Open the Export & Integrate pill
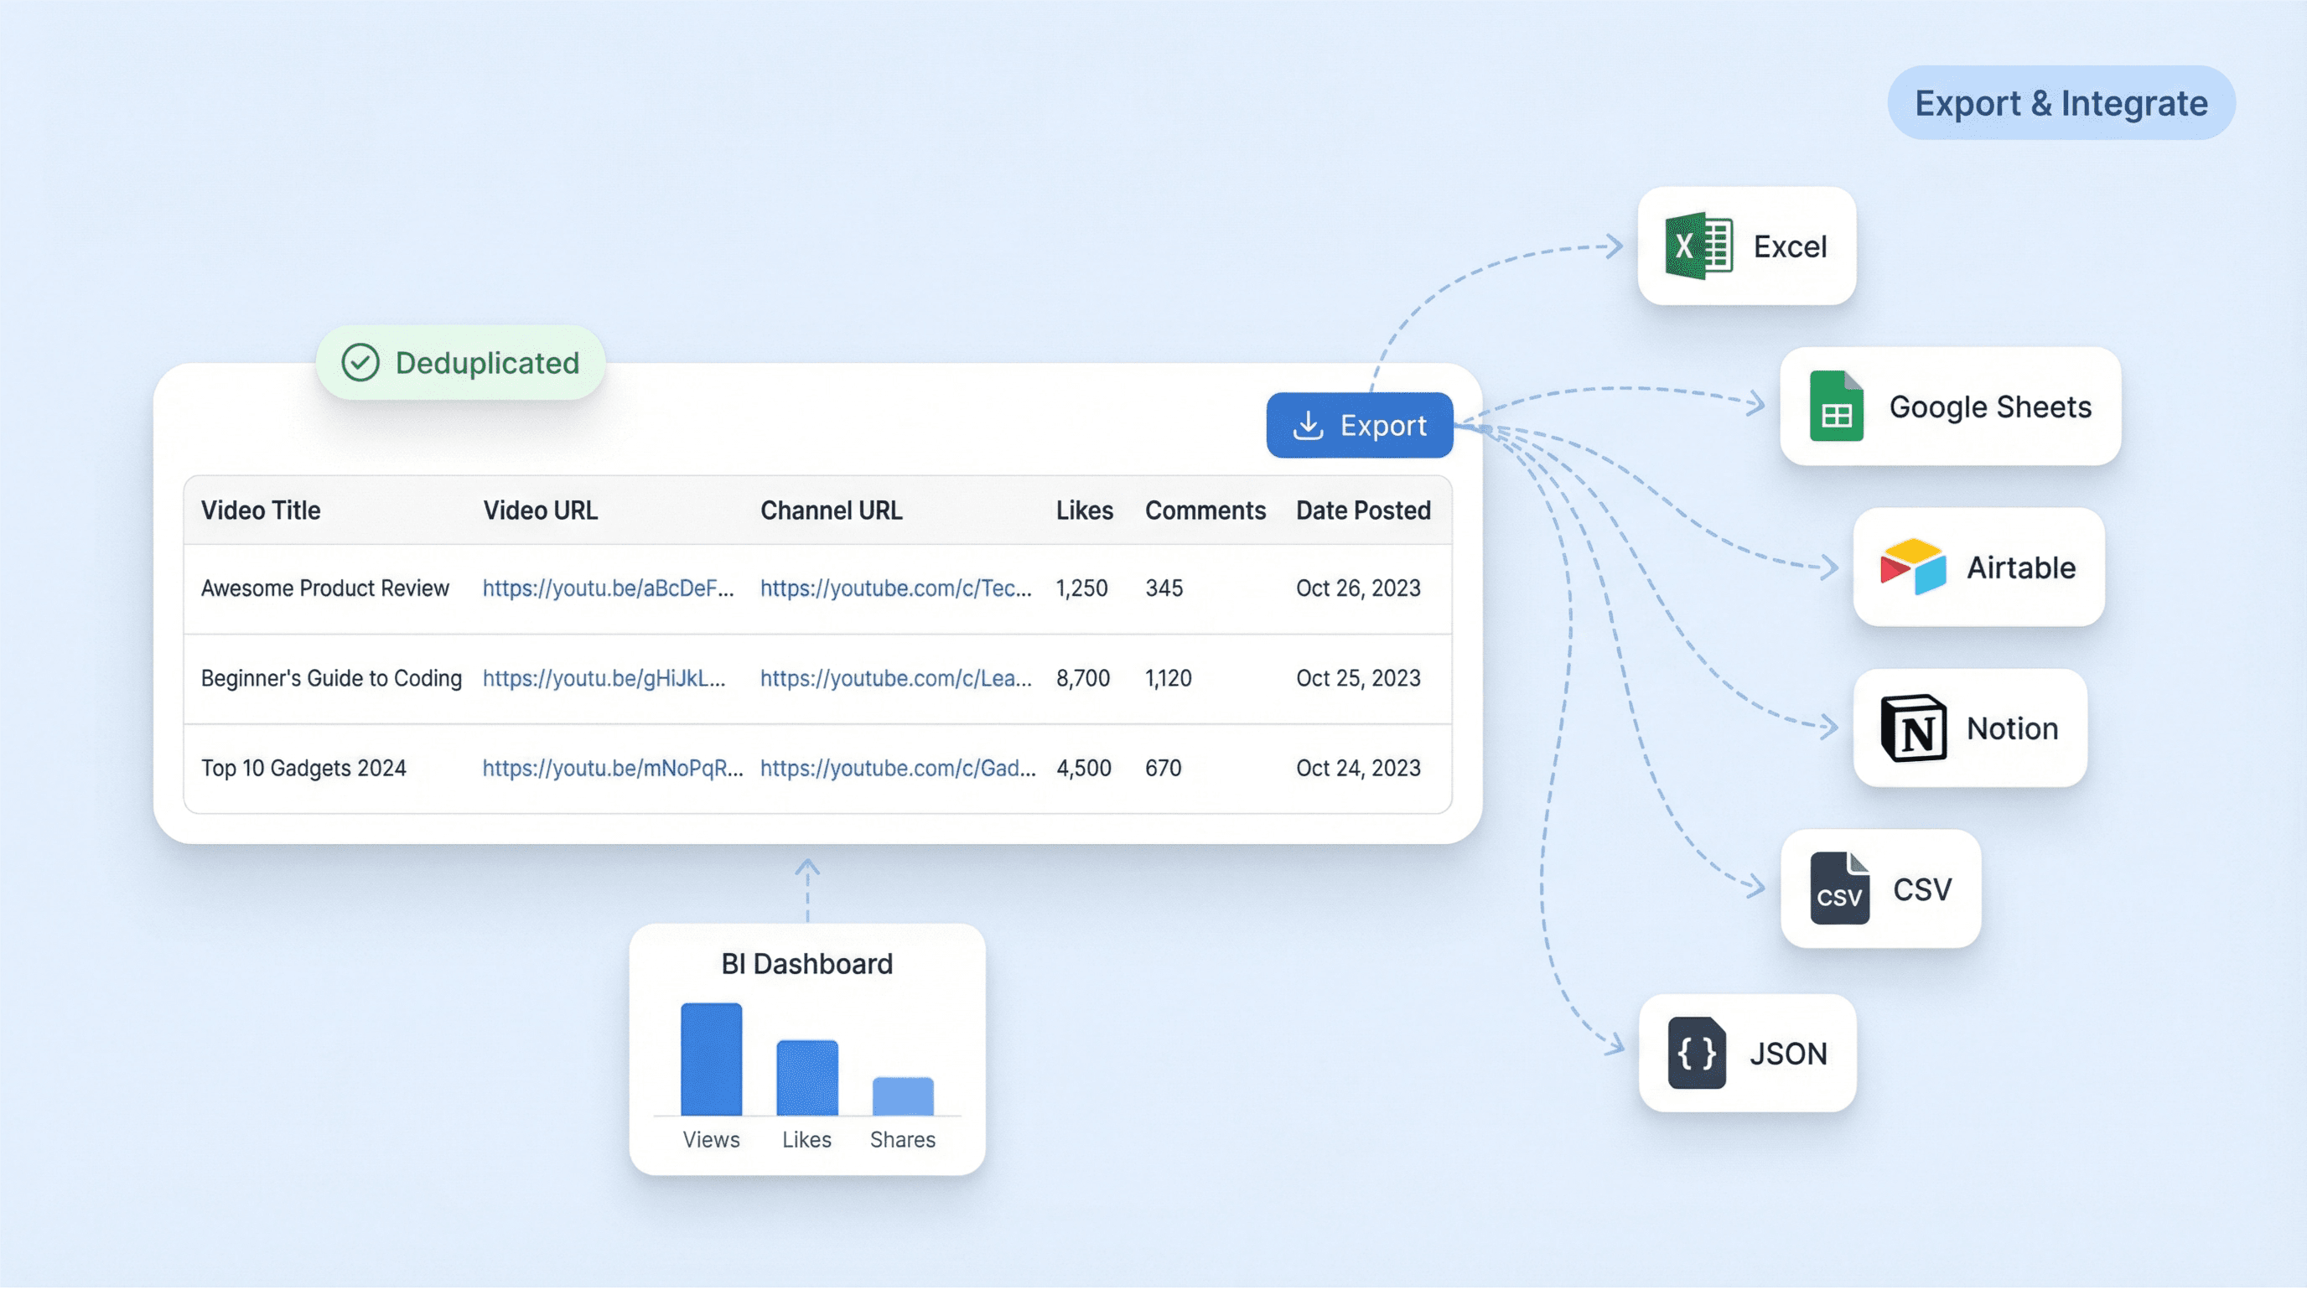 coord(2061,103)
